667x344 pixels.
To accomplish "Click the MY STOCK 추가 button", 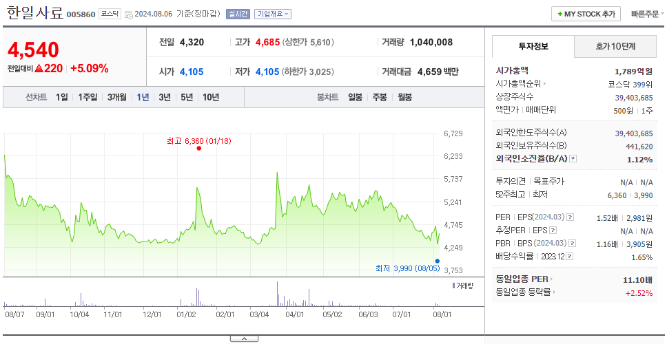I will 586,14.
